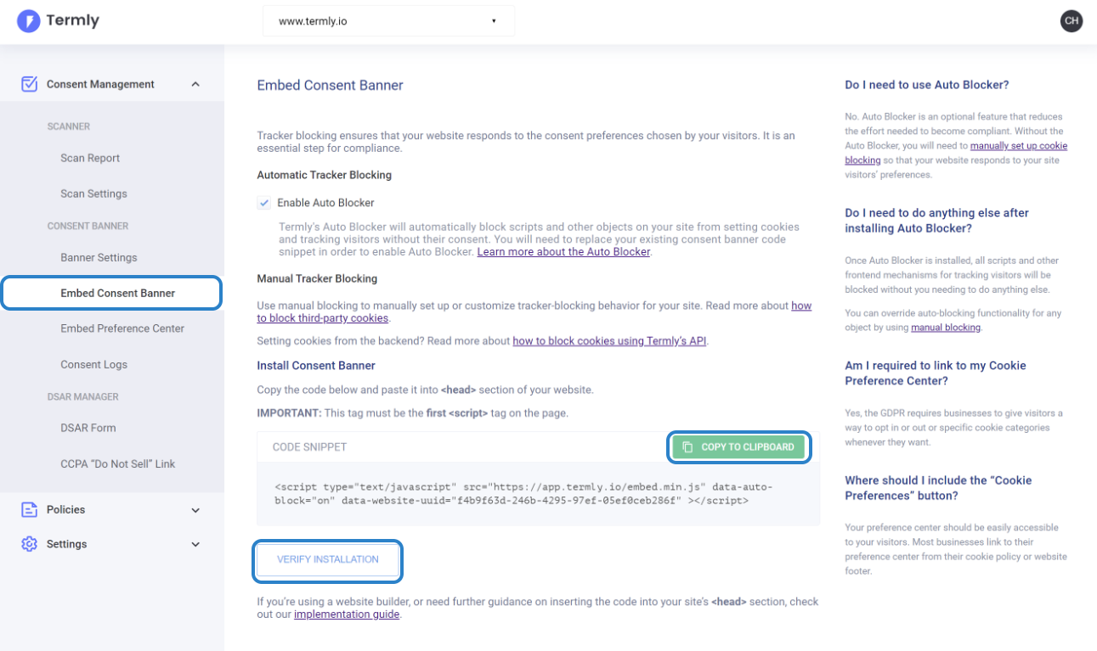Open the implementation guide link
This screenshot has height=651, width=1097.
(x=347, y=615)
